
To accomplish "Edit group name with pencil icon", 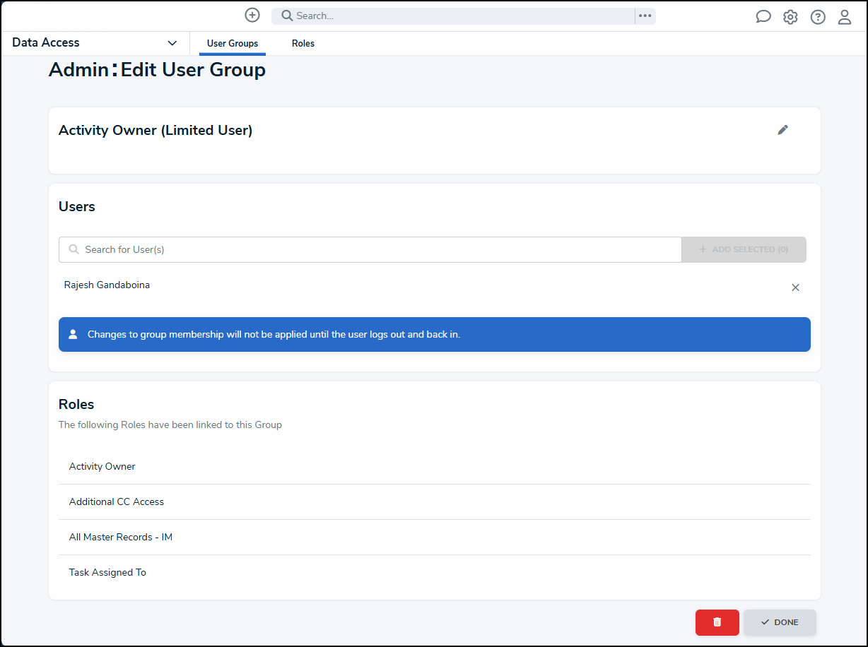I will (782, 130).
